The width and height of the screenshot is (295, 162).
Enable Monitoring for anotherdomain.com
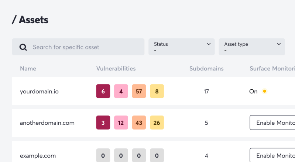[x=272, y=123]
